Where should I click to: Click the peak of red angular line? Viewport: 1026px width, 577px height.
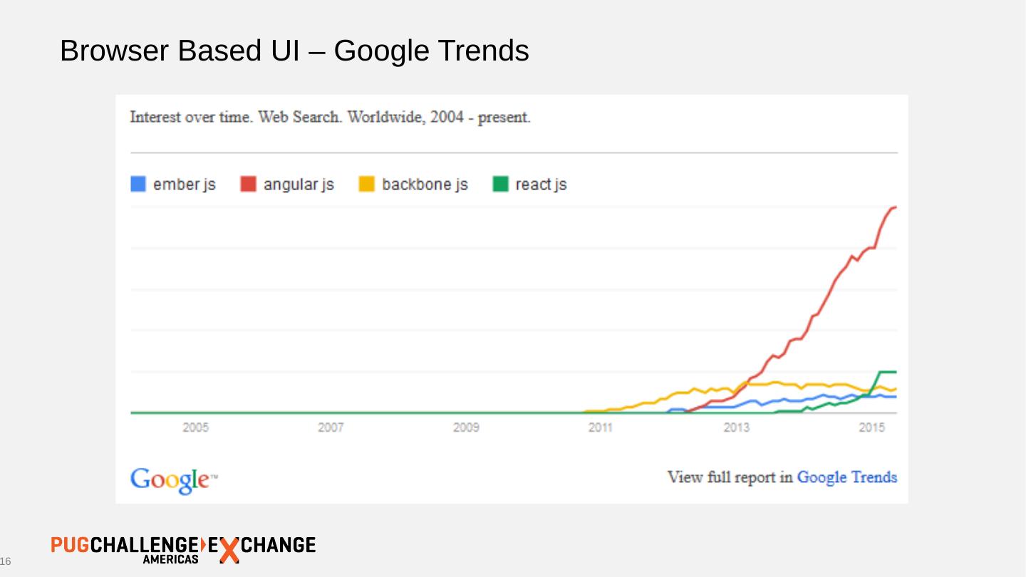[895, 207]
